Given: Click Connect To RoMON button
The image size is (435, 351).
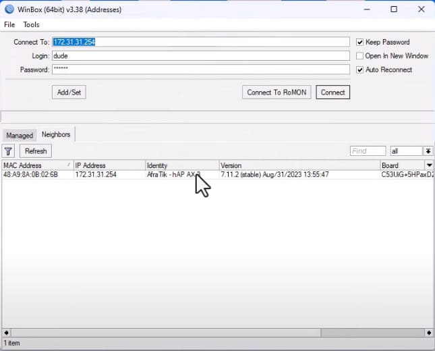Looking at the screenshot, I should 277,92.
